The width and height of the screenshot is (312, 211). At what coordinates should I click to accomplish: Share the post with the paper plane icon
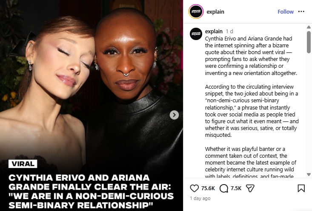[x=250, y=188]
